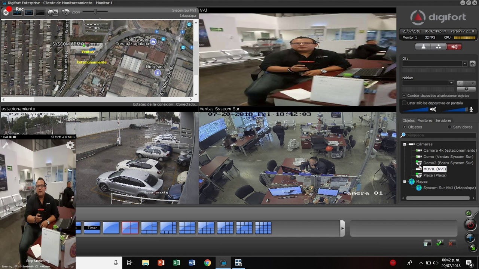
Task: Click the green arrow round button at bottom right
Action: coord(473,247)
